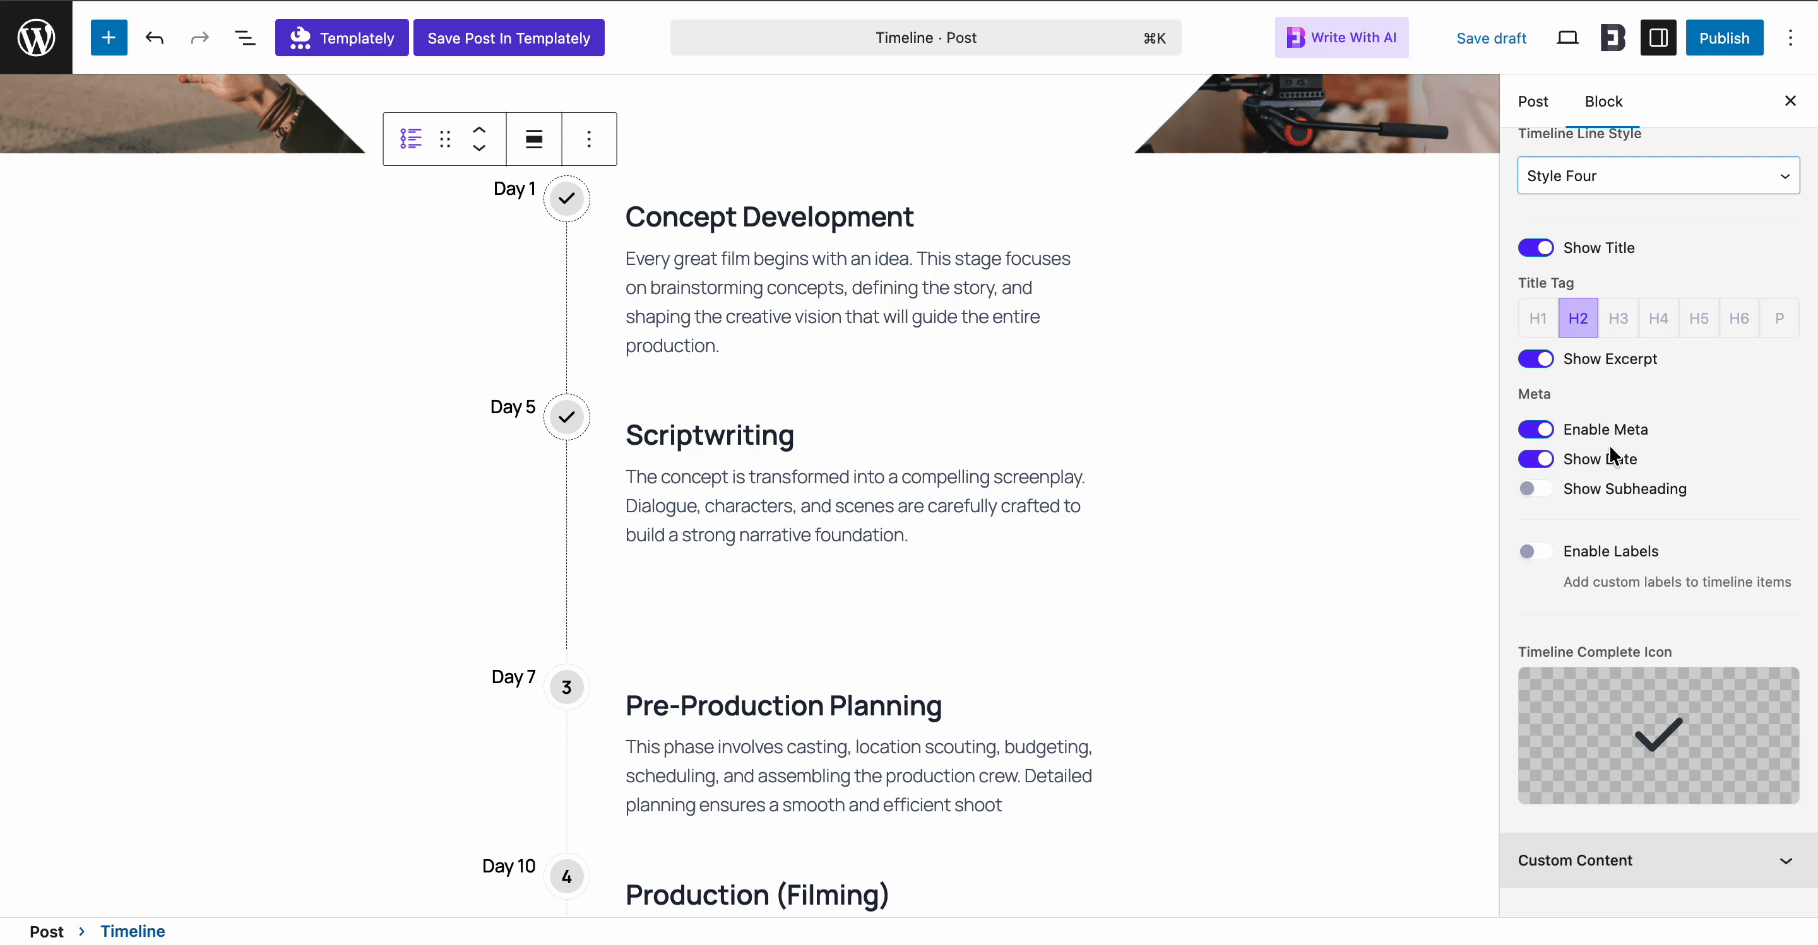Open Essential Blocks settings icon
Image resolution: width=1818 pixels, height=945 pixels.
click(1613, 37)
